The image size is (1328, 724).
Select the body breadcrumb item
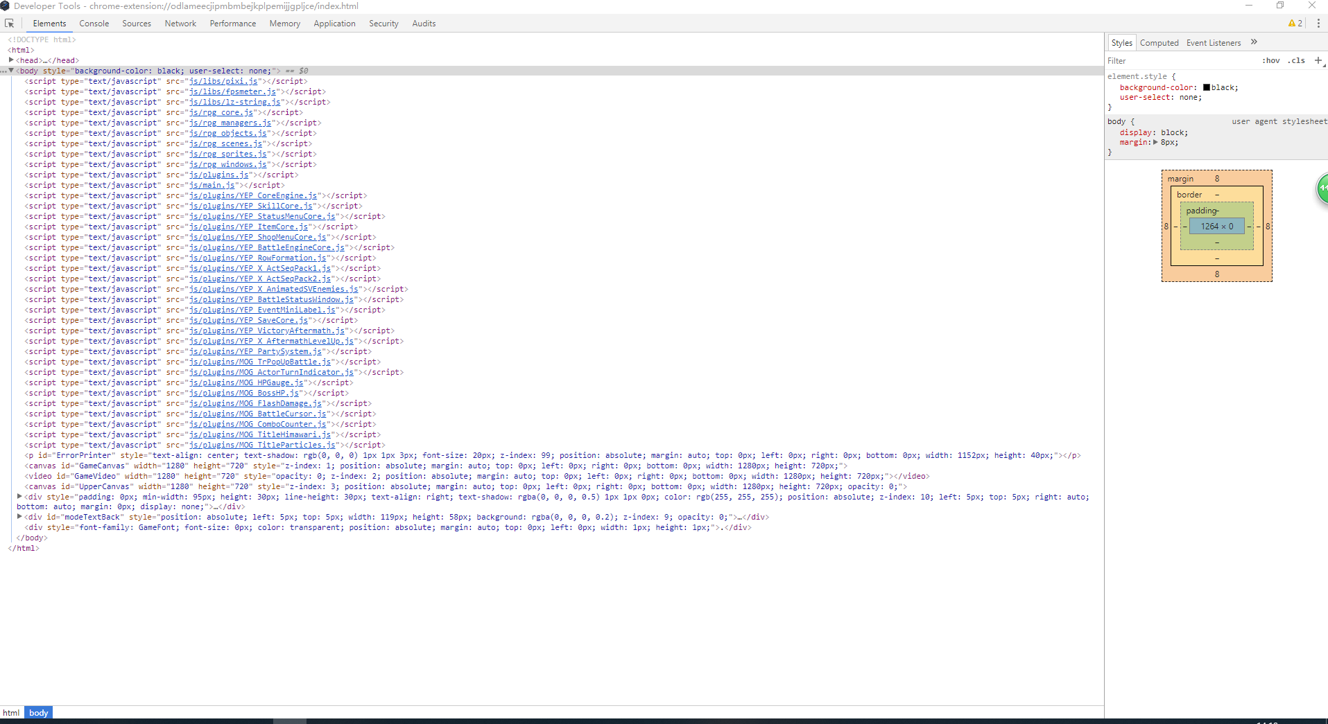[39, 713]
